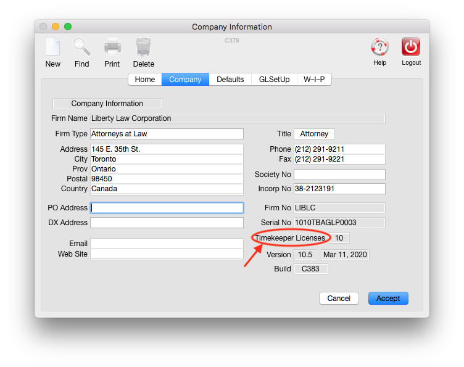Click the Company Information header button
This screenshot has width=464, height=367.
pyautogui.click(x=107, y=104)
